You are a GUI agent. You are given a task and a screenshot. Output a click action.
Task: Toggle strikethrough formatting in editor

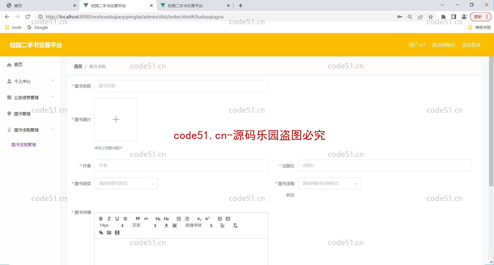coord(125,219)
